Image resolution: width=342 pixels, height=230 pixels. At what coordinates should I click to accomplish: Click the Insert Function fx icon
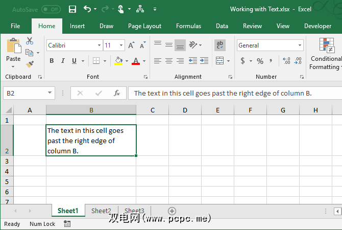pos(117,93)
